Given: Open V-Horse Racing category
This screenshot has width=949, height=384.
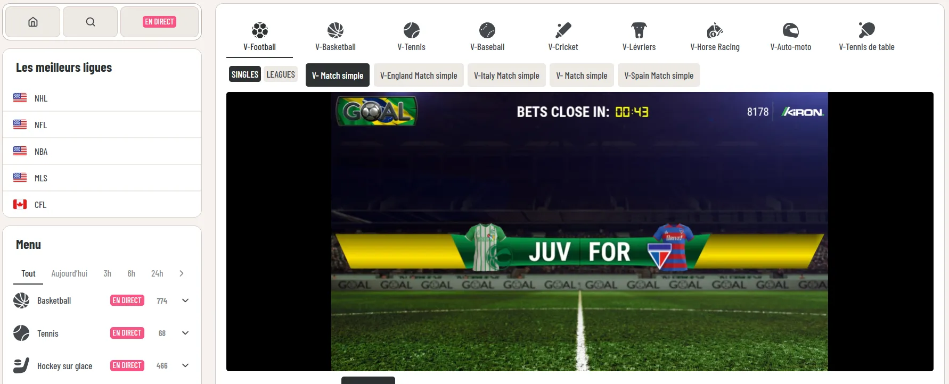Looking at the screenshot, I should pyautogui.click(x=715, y=37).
